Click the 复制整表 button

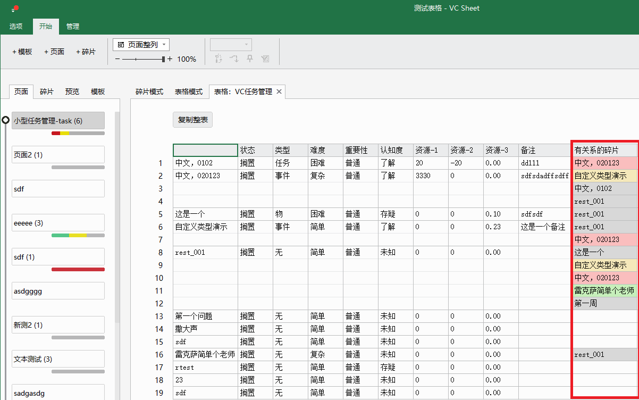[x=192, y=120]
